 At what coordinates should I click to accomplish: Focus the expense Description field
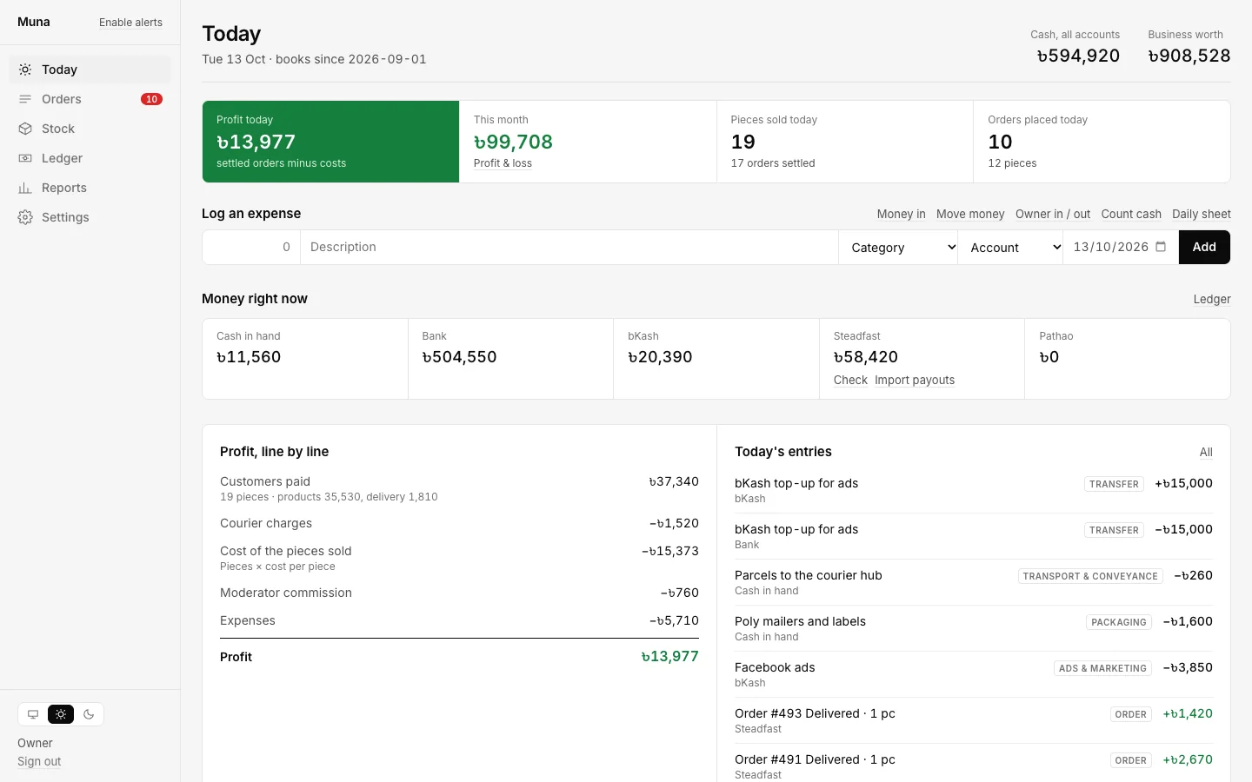coord(569,247)
